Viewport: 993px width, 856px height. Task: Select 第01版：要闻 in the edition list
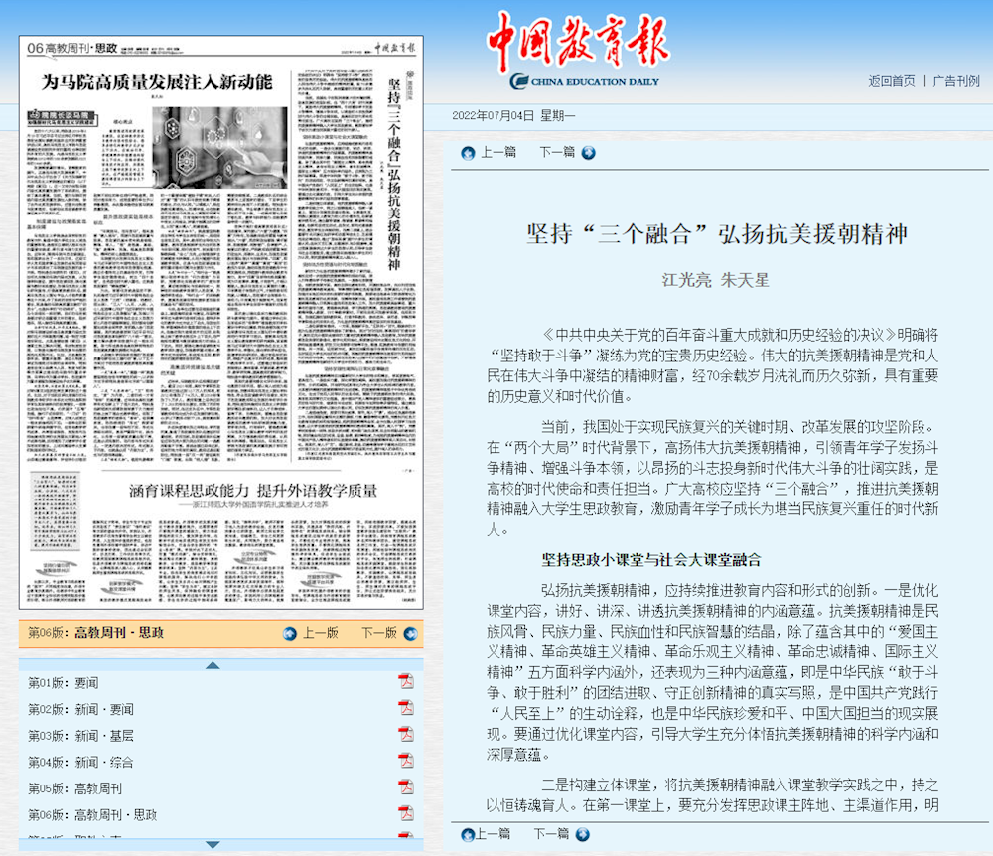[x=63, y=682]
